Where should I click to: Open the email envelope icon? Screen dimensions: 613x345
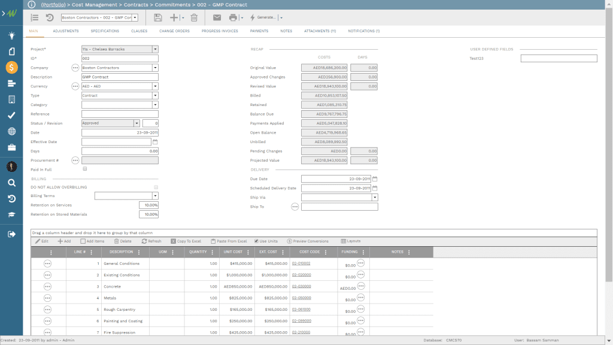[217, 17]
